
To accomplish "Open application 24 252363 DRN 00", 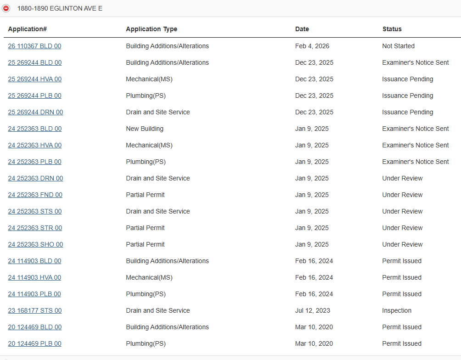I will 35,178.
